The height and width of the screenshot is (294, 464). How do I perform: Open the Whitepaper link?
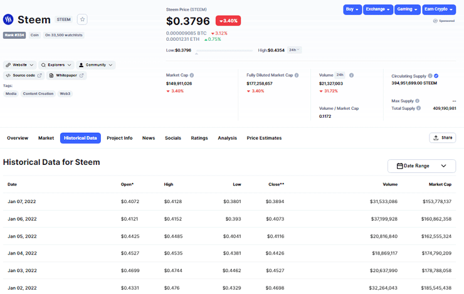pyautogui.click(x=66, y=75)
